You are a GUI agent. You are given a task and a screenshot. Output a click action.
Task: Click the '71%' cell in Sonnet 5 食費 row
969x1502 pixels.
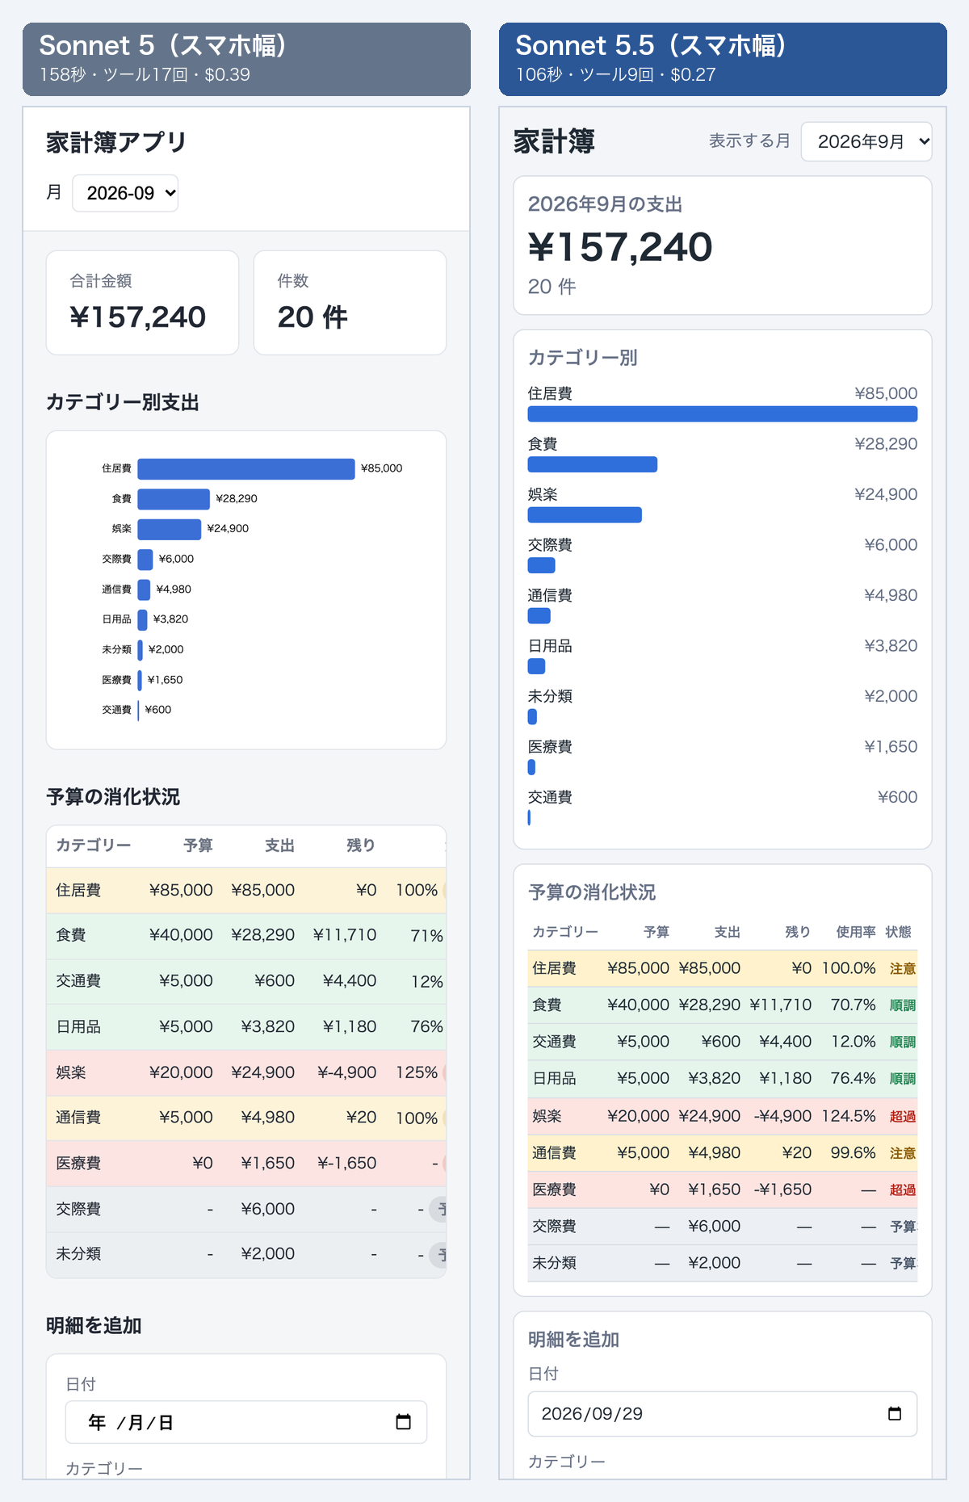[427, 936]
